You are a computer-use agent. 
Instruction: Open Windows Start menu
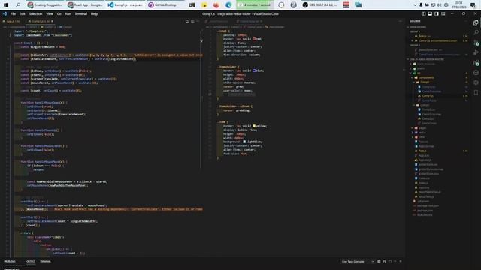(x=6, y=5)
